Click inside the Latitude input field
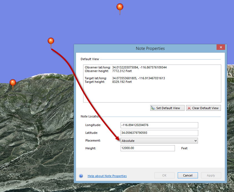This screenshot has width=234, height=192. 159,133
